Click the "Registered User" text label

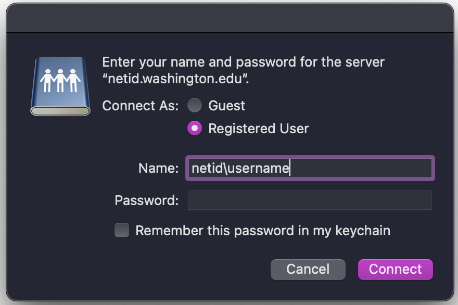[259, 129]
